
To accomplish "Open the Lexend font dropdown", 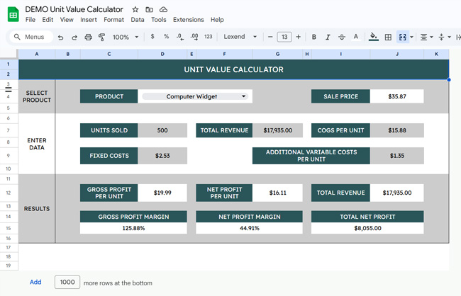I will point(240,37).
